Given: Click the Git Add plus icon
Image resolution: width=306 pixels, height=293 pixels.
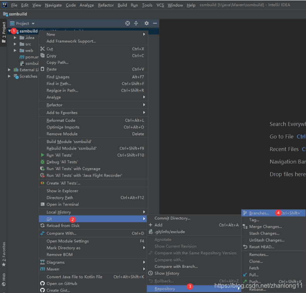Looking at the screenshot, I should [150, 225].
